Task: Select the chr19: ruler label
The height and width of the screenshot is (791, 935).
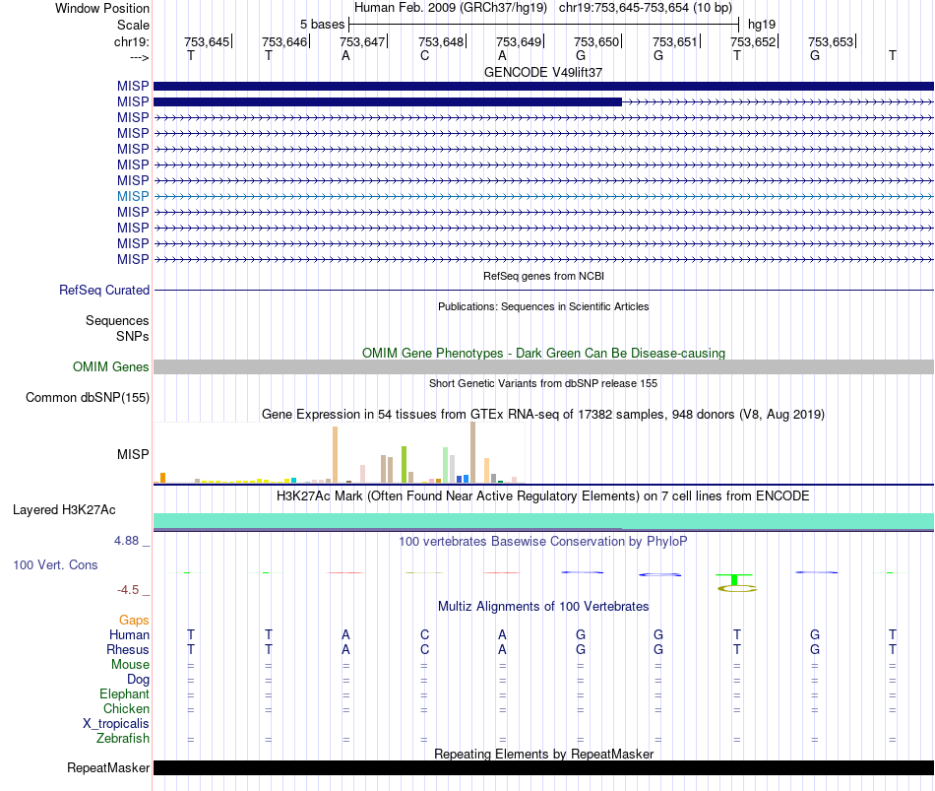Action: pos(131,41)
